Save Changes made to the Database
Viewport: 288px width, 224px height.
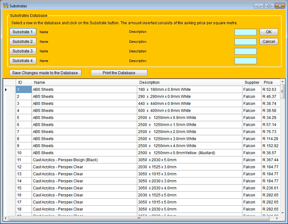click(x=45, y=73)
